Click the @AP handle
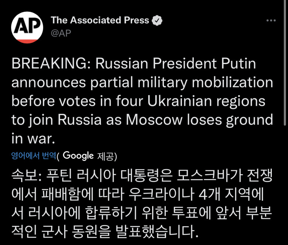 click(61, 33)
